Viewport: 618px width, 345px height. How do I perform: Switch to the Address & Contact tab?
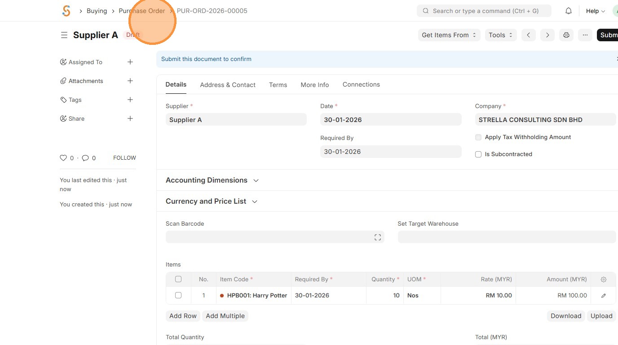click(228, 85)
